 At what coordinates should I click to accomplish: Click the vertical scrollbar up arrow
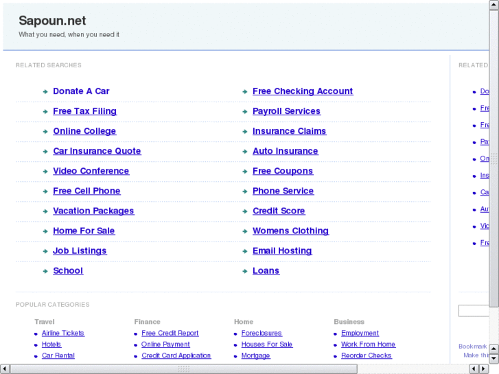[494, 5]
